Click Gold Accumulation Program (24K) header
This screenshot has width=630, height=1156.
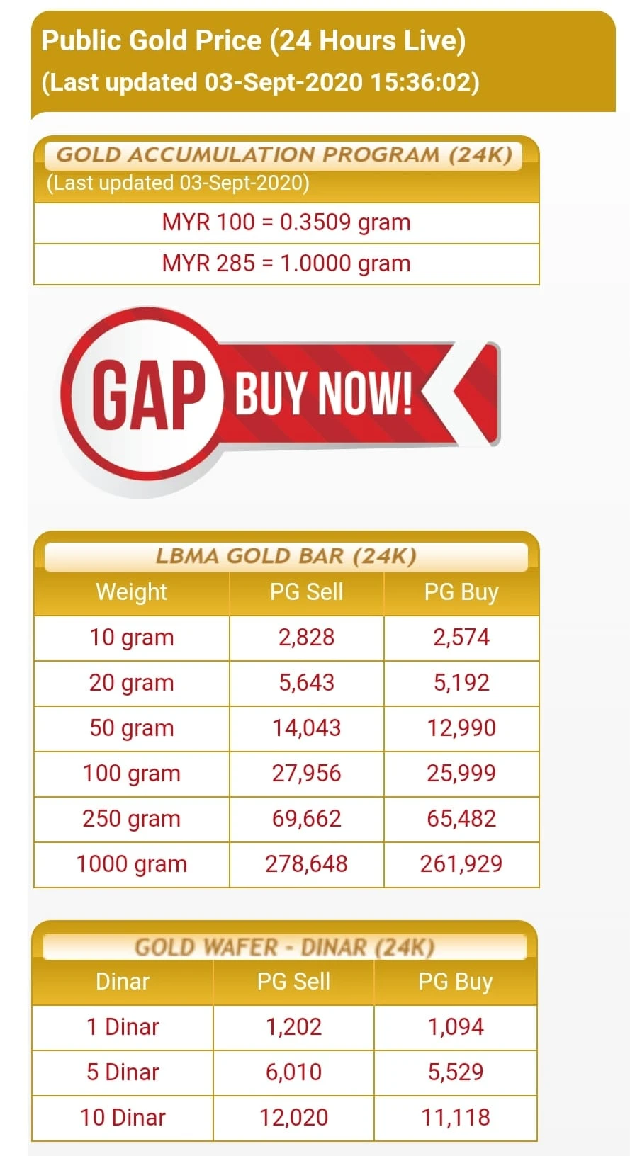click(284, 155)
